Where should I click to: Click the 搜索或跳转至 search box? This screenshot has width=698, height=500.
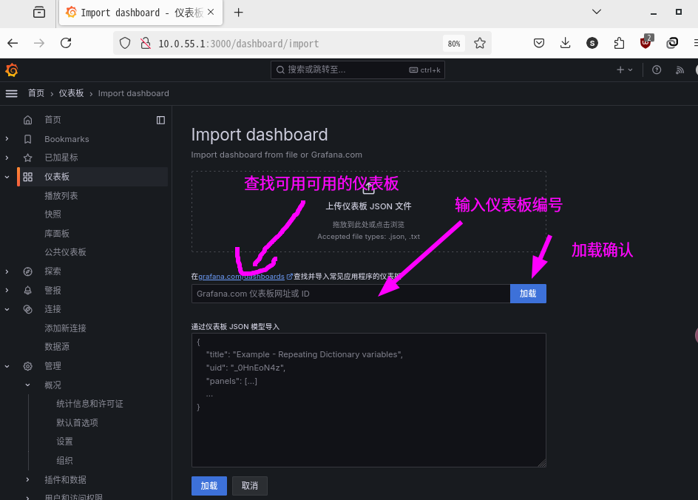pos(357,70)
